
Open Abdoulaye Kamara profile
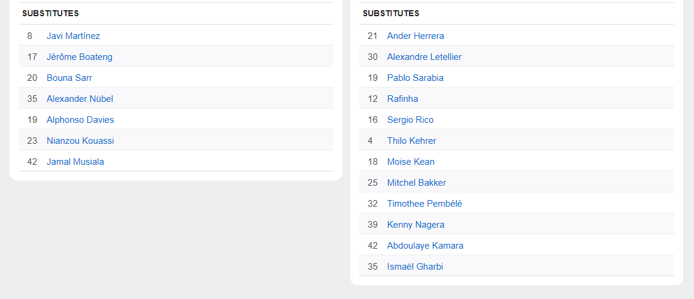pos(425,246)
